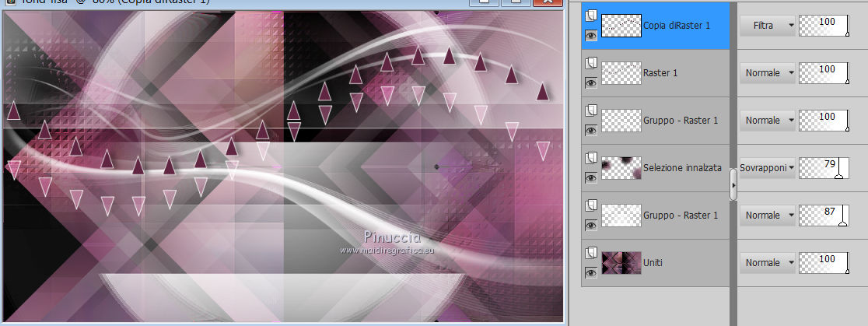Toggle visibility of Selezione innalzata layer
Image resolution: width=868 pixels, height=326 pixels.
pos(591,178)
